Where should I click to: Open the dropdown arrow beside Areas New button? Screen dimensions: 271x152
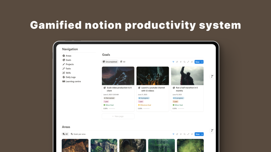coord(202,134)
